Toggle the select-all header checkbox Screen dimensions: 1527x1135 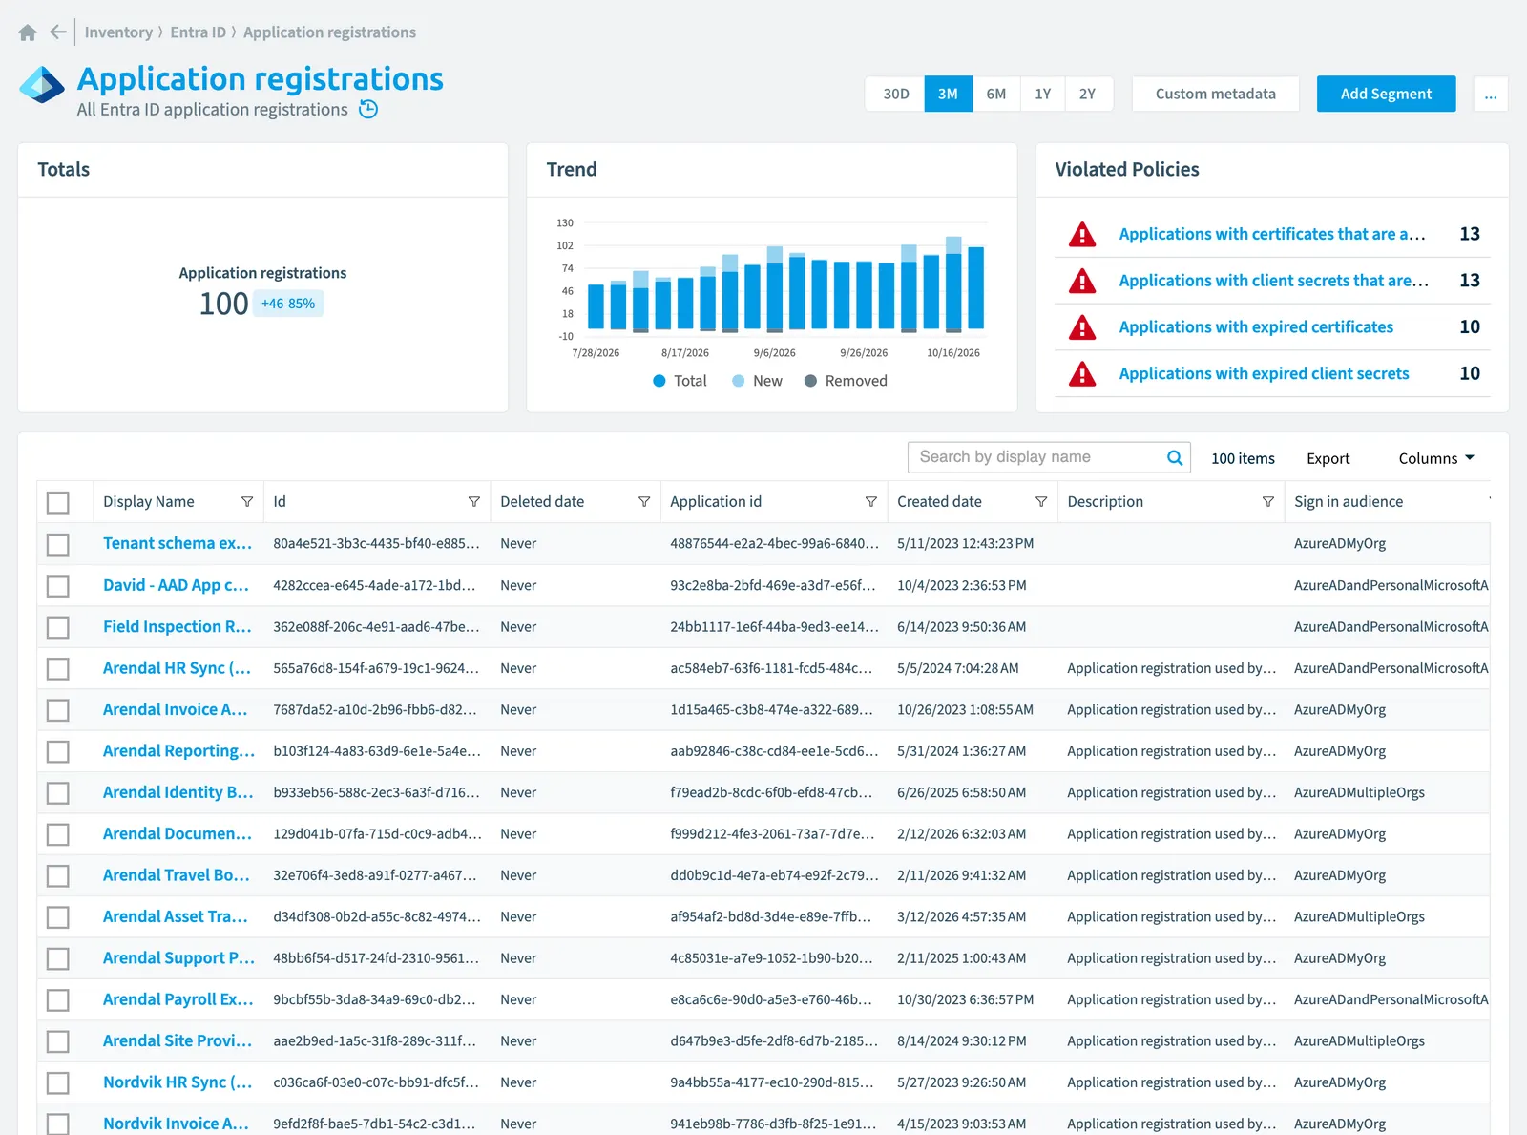point(58,502)
